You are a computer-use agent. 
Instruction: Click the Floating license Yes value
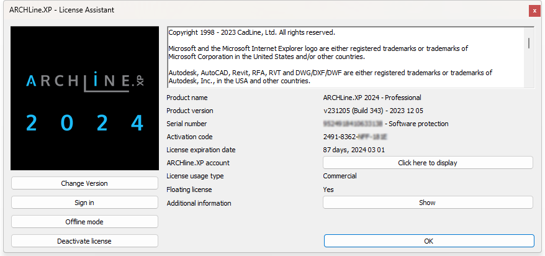click(328, 190)
